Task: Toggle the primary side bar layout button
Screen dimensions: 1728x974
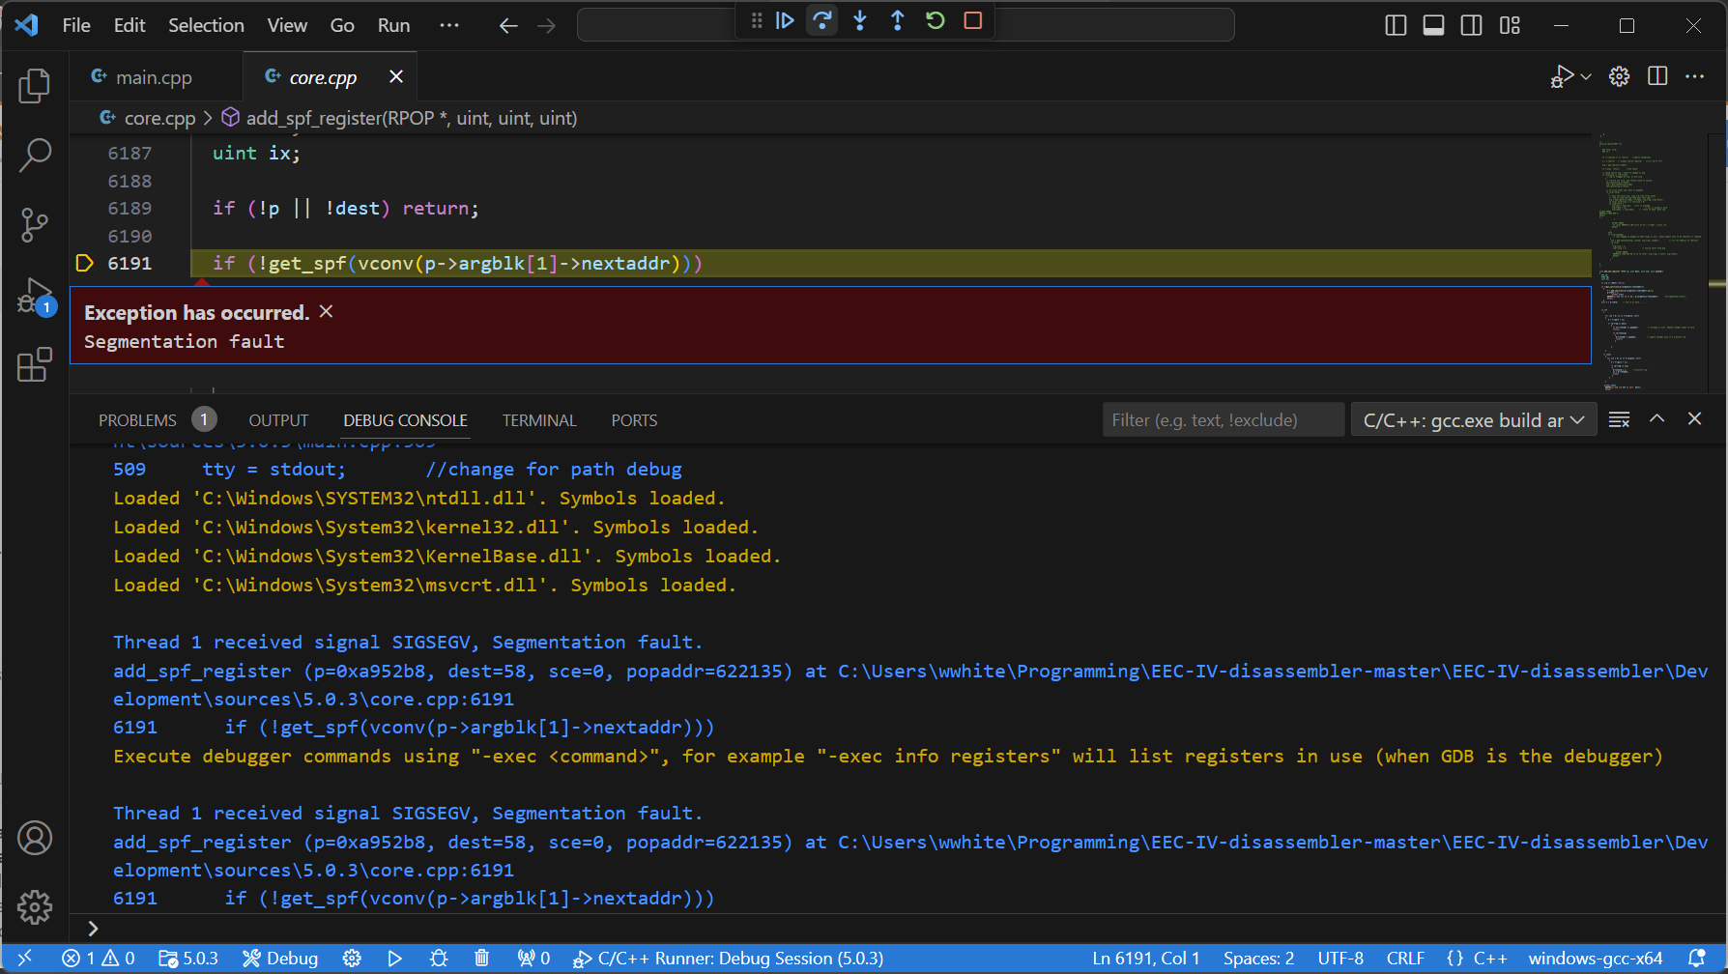Action: (1396, 26)
